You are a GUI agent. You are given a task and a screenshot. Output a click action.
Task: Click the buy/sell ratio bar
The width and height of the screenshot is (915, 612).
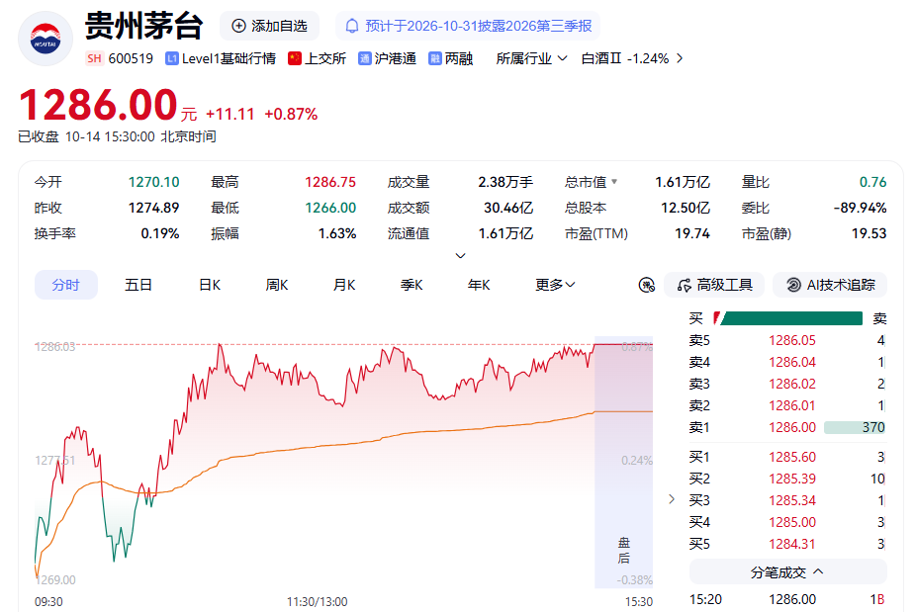coord(787,318)
